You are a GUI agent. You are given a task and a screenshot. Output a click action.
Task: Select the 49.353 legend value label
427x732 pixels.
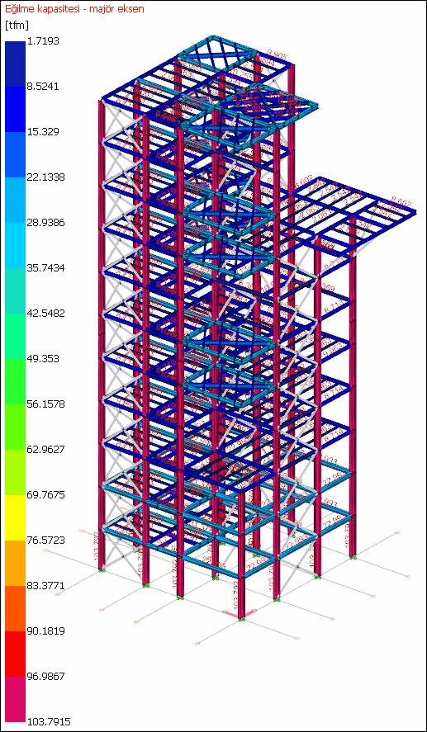[44, 358]
